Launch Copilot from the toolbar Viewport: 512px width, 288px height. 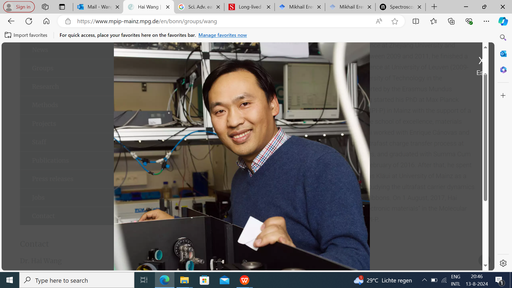pyautogui.click(x=503, y=21)
